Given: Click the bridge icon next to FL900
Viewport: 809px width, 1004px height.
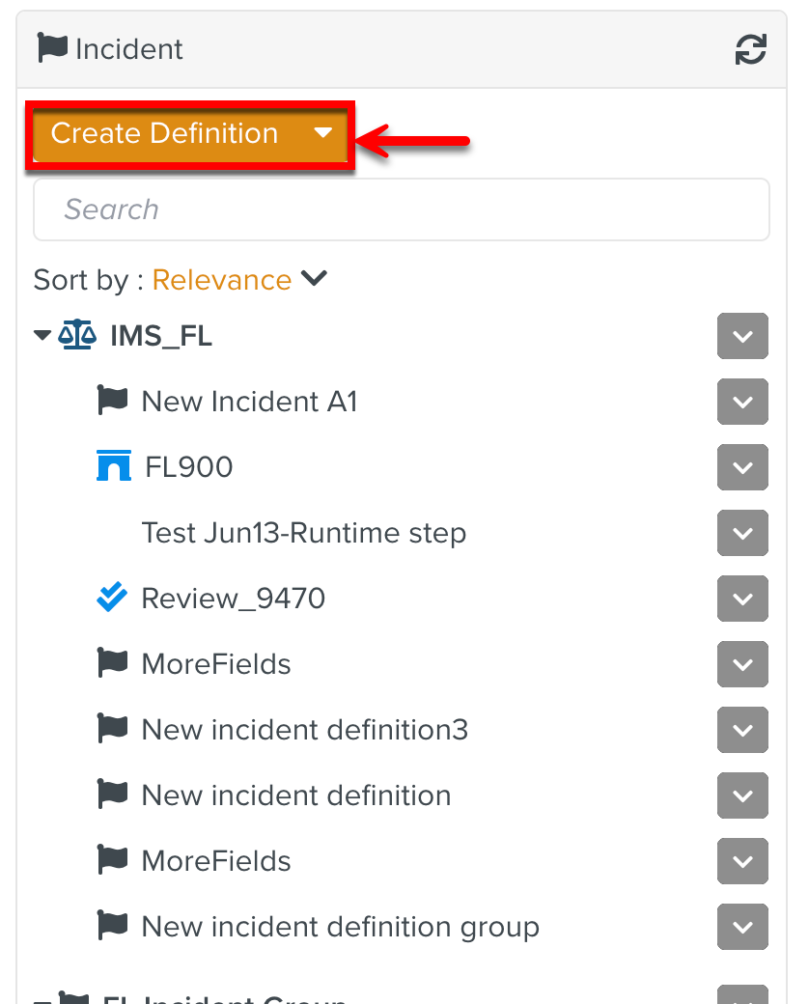Looking at the screenshot, I should click(113, 466).
